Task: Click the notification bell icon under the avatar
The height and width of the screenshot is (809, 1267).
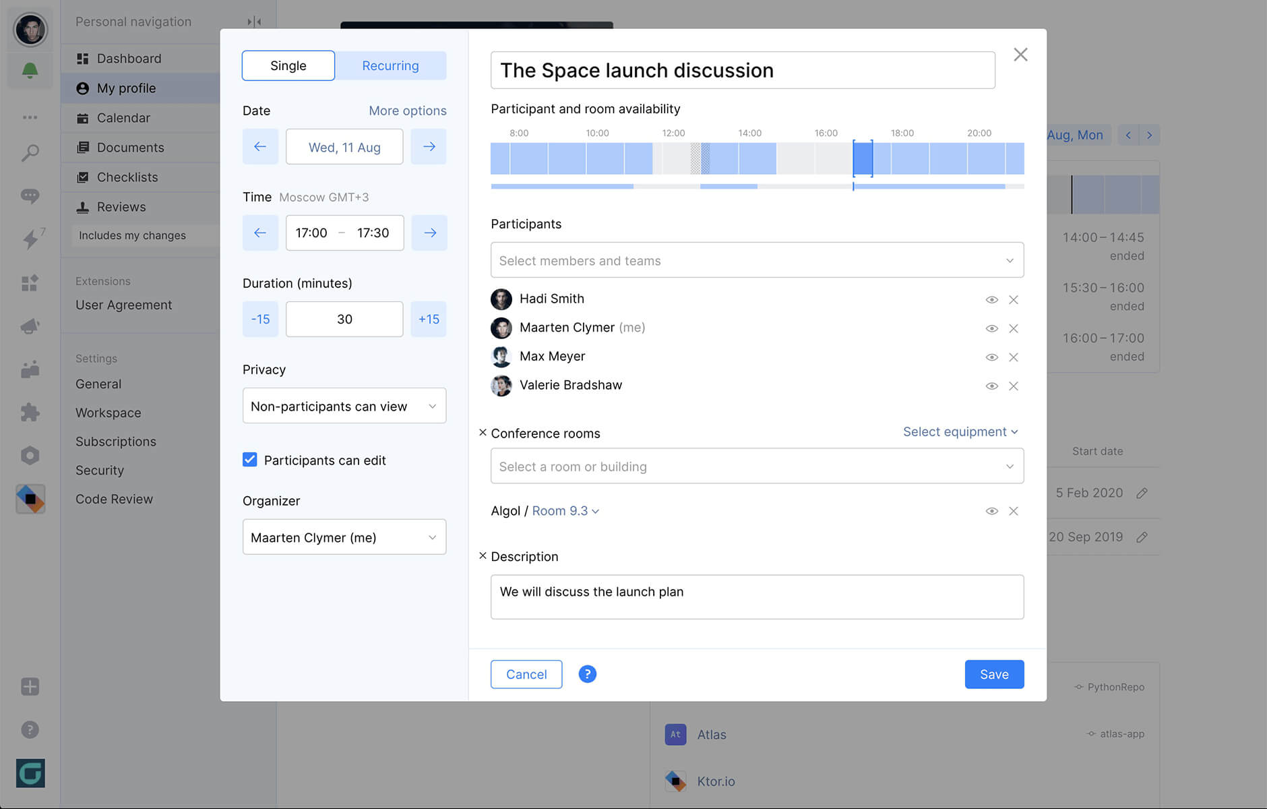Action: 30,70
